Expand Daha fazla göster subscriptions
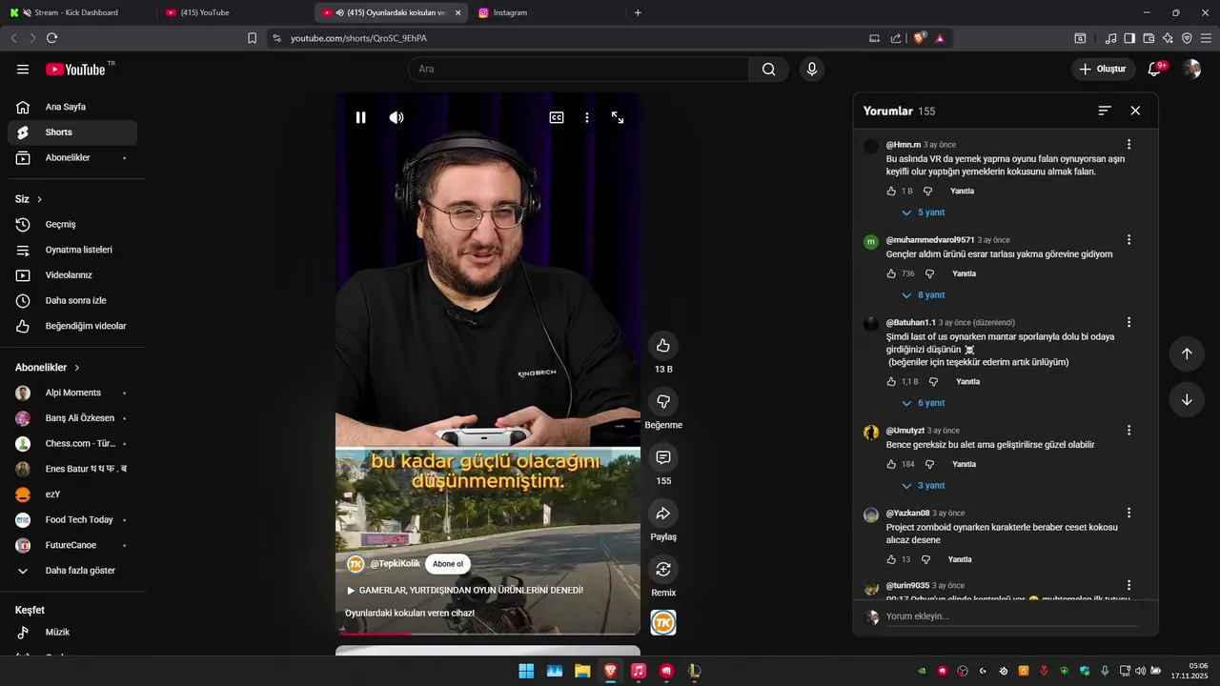 [x=72, y=571]
